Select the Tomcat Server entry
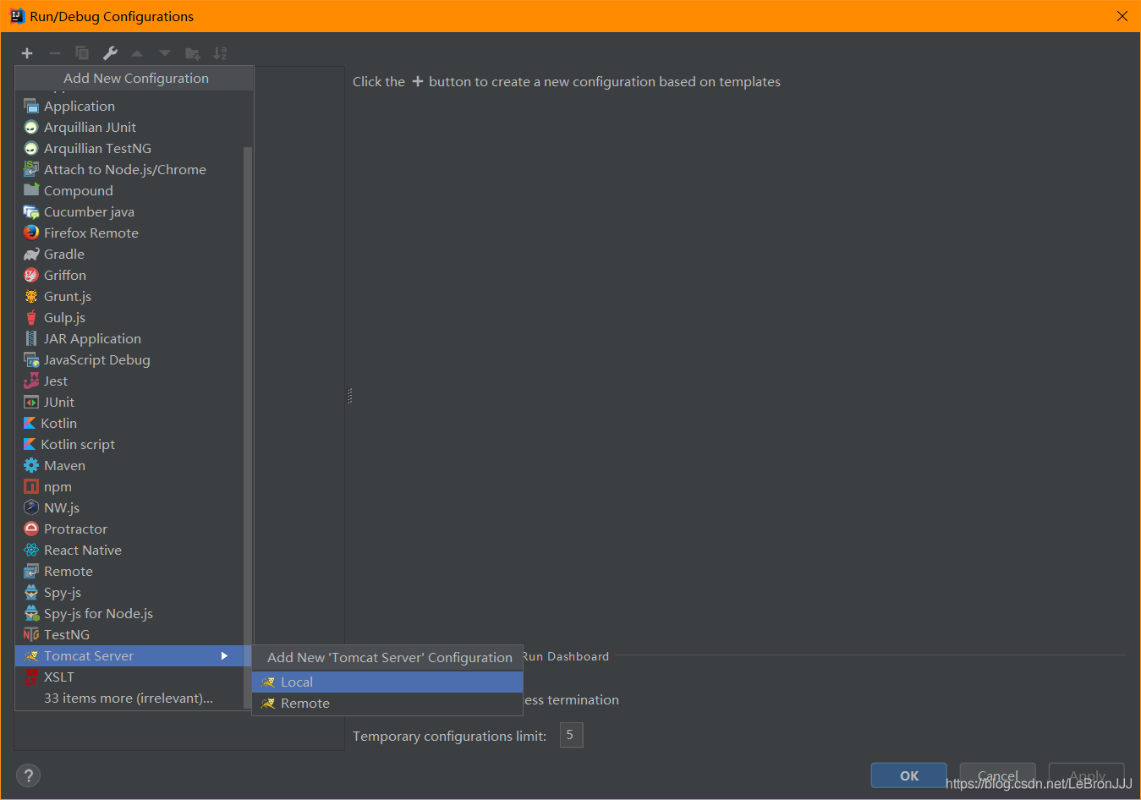This screenshot has height=800, width=1141. (134, 655)
